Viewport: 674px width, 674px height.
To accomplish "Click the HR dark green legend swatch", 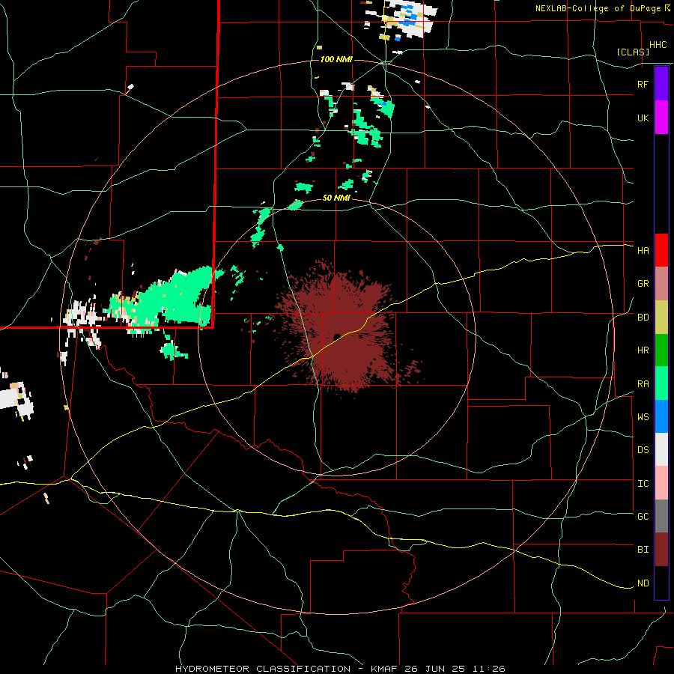I will pos(661,350).
